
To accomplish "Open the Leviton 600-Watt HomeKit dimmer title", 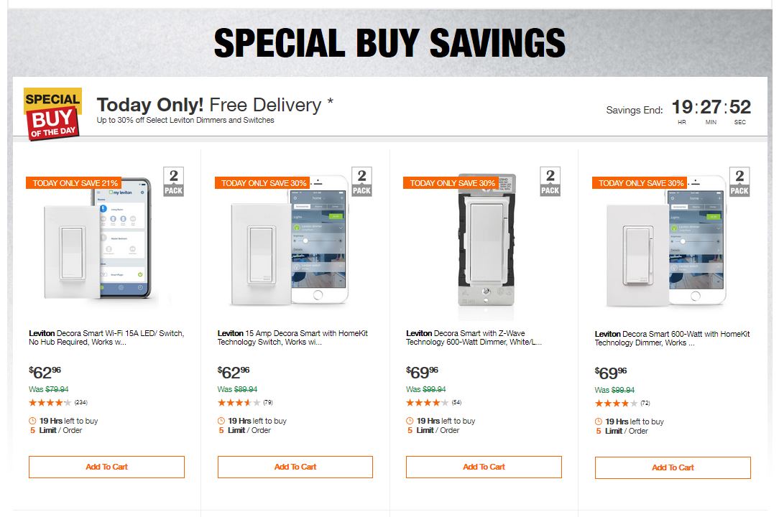I will coord(672,338).
